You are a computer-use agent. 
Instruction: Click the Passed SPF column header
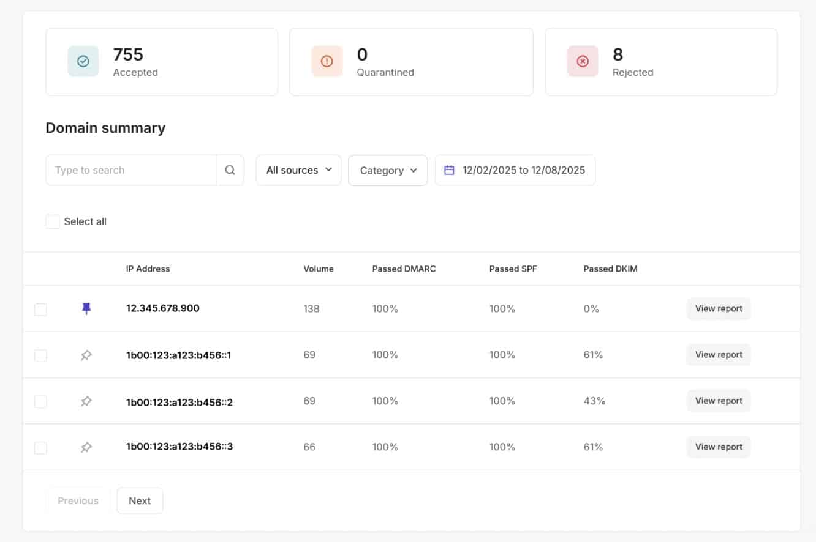[513, 269]
